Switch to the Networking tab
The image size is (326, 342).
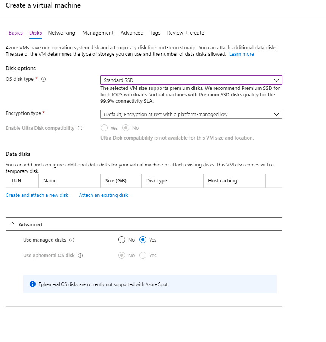(61, 33)
